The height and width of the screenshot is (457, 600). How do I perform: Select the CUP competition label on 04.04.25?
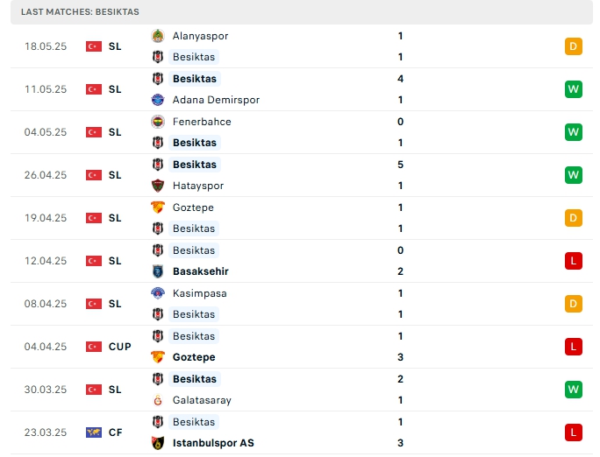pos(120,347)
